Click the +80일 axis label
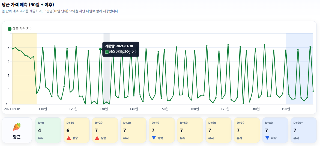This screenshot has height=146, width=320. [x=256, y=109]
